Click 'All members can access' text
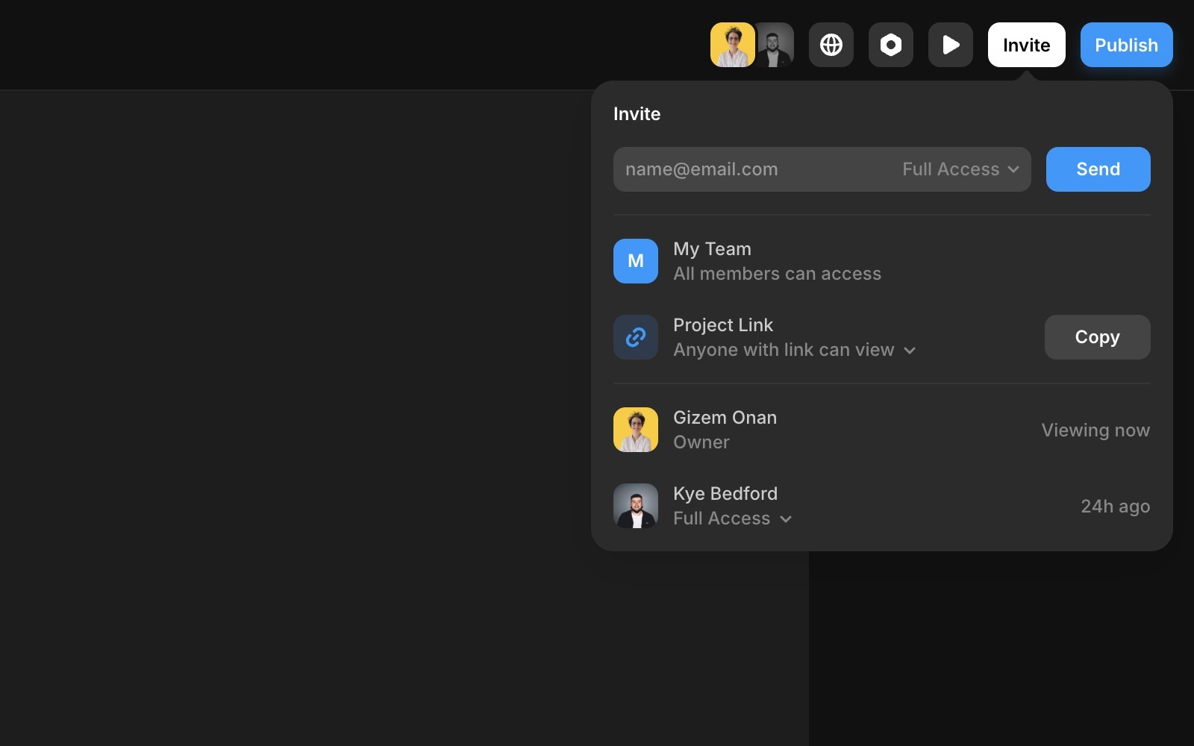1194x746 pixels. pyautogui.click(x=777, y=274)
